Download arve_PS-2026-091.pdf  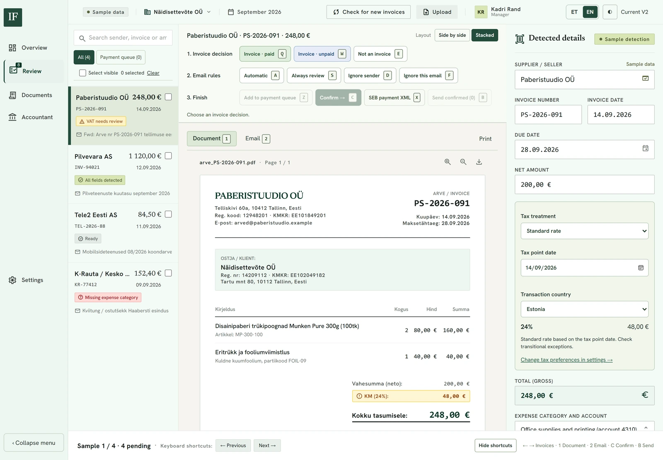[x=479, y=162]
